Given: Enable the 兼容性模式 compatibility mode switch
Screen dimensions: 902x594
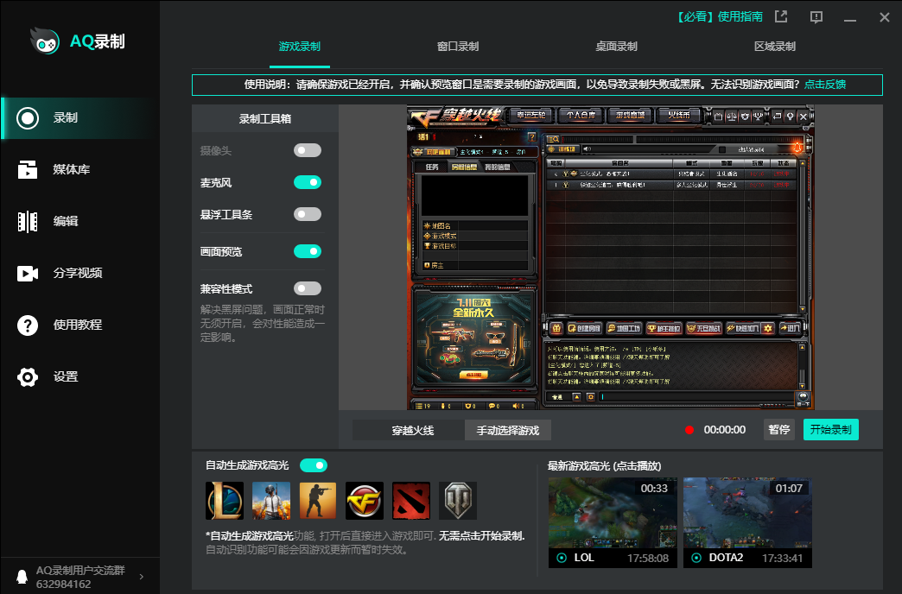Looking at the screenshot, I should pyautogui.click(x=308, y=288).
